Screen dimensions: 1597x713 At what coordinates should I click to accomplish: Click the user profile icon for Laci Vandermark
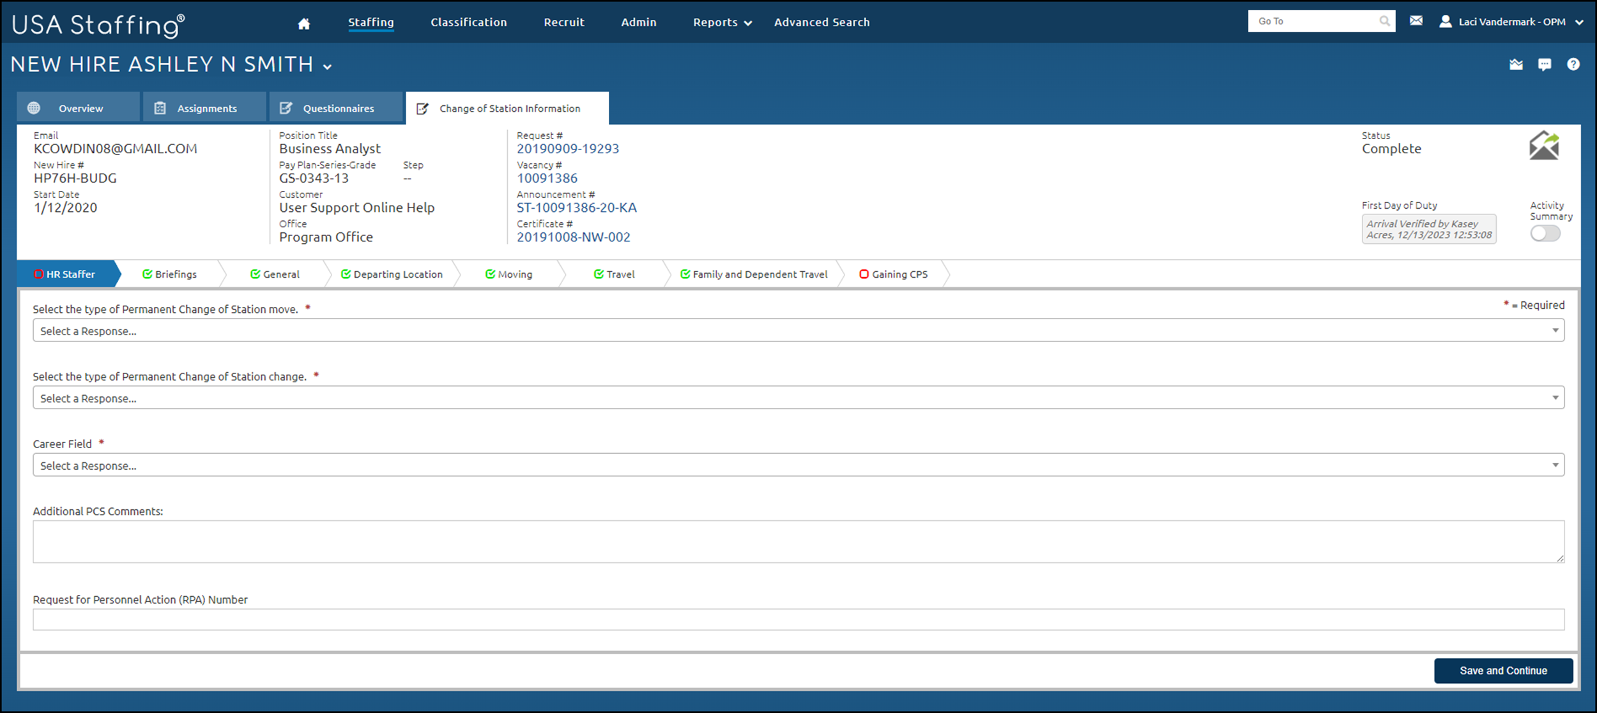pos(1445,22)
